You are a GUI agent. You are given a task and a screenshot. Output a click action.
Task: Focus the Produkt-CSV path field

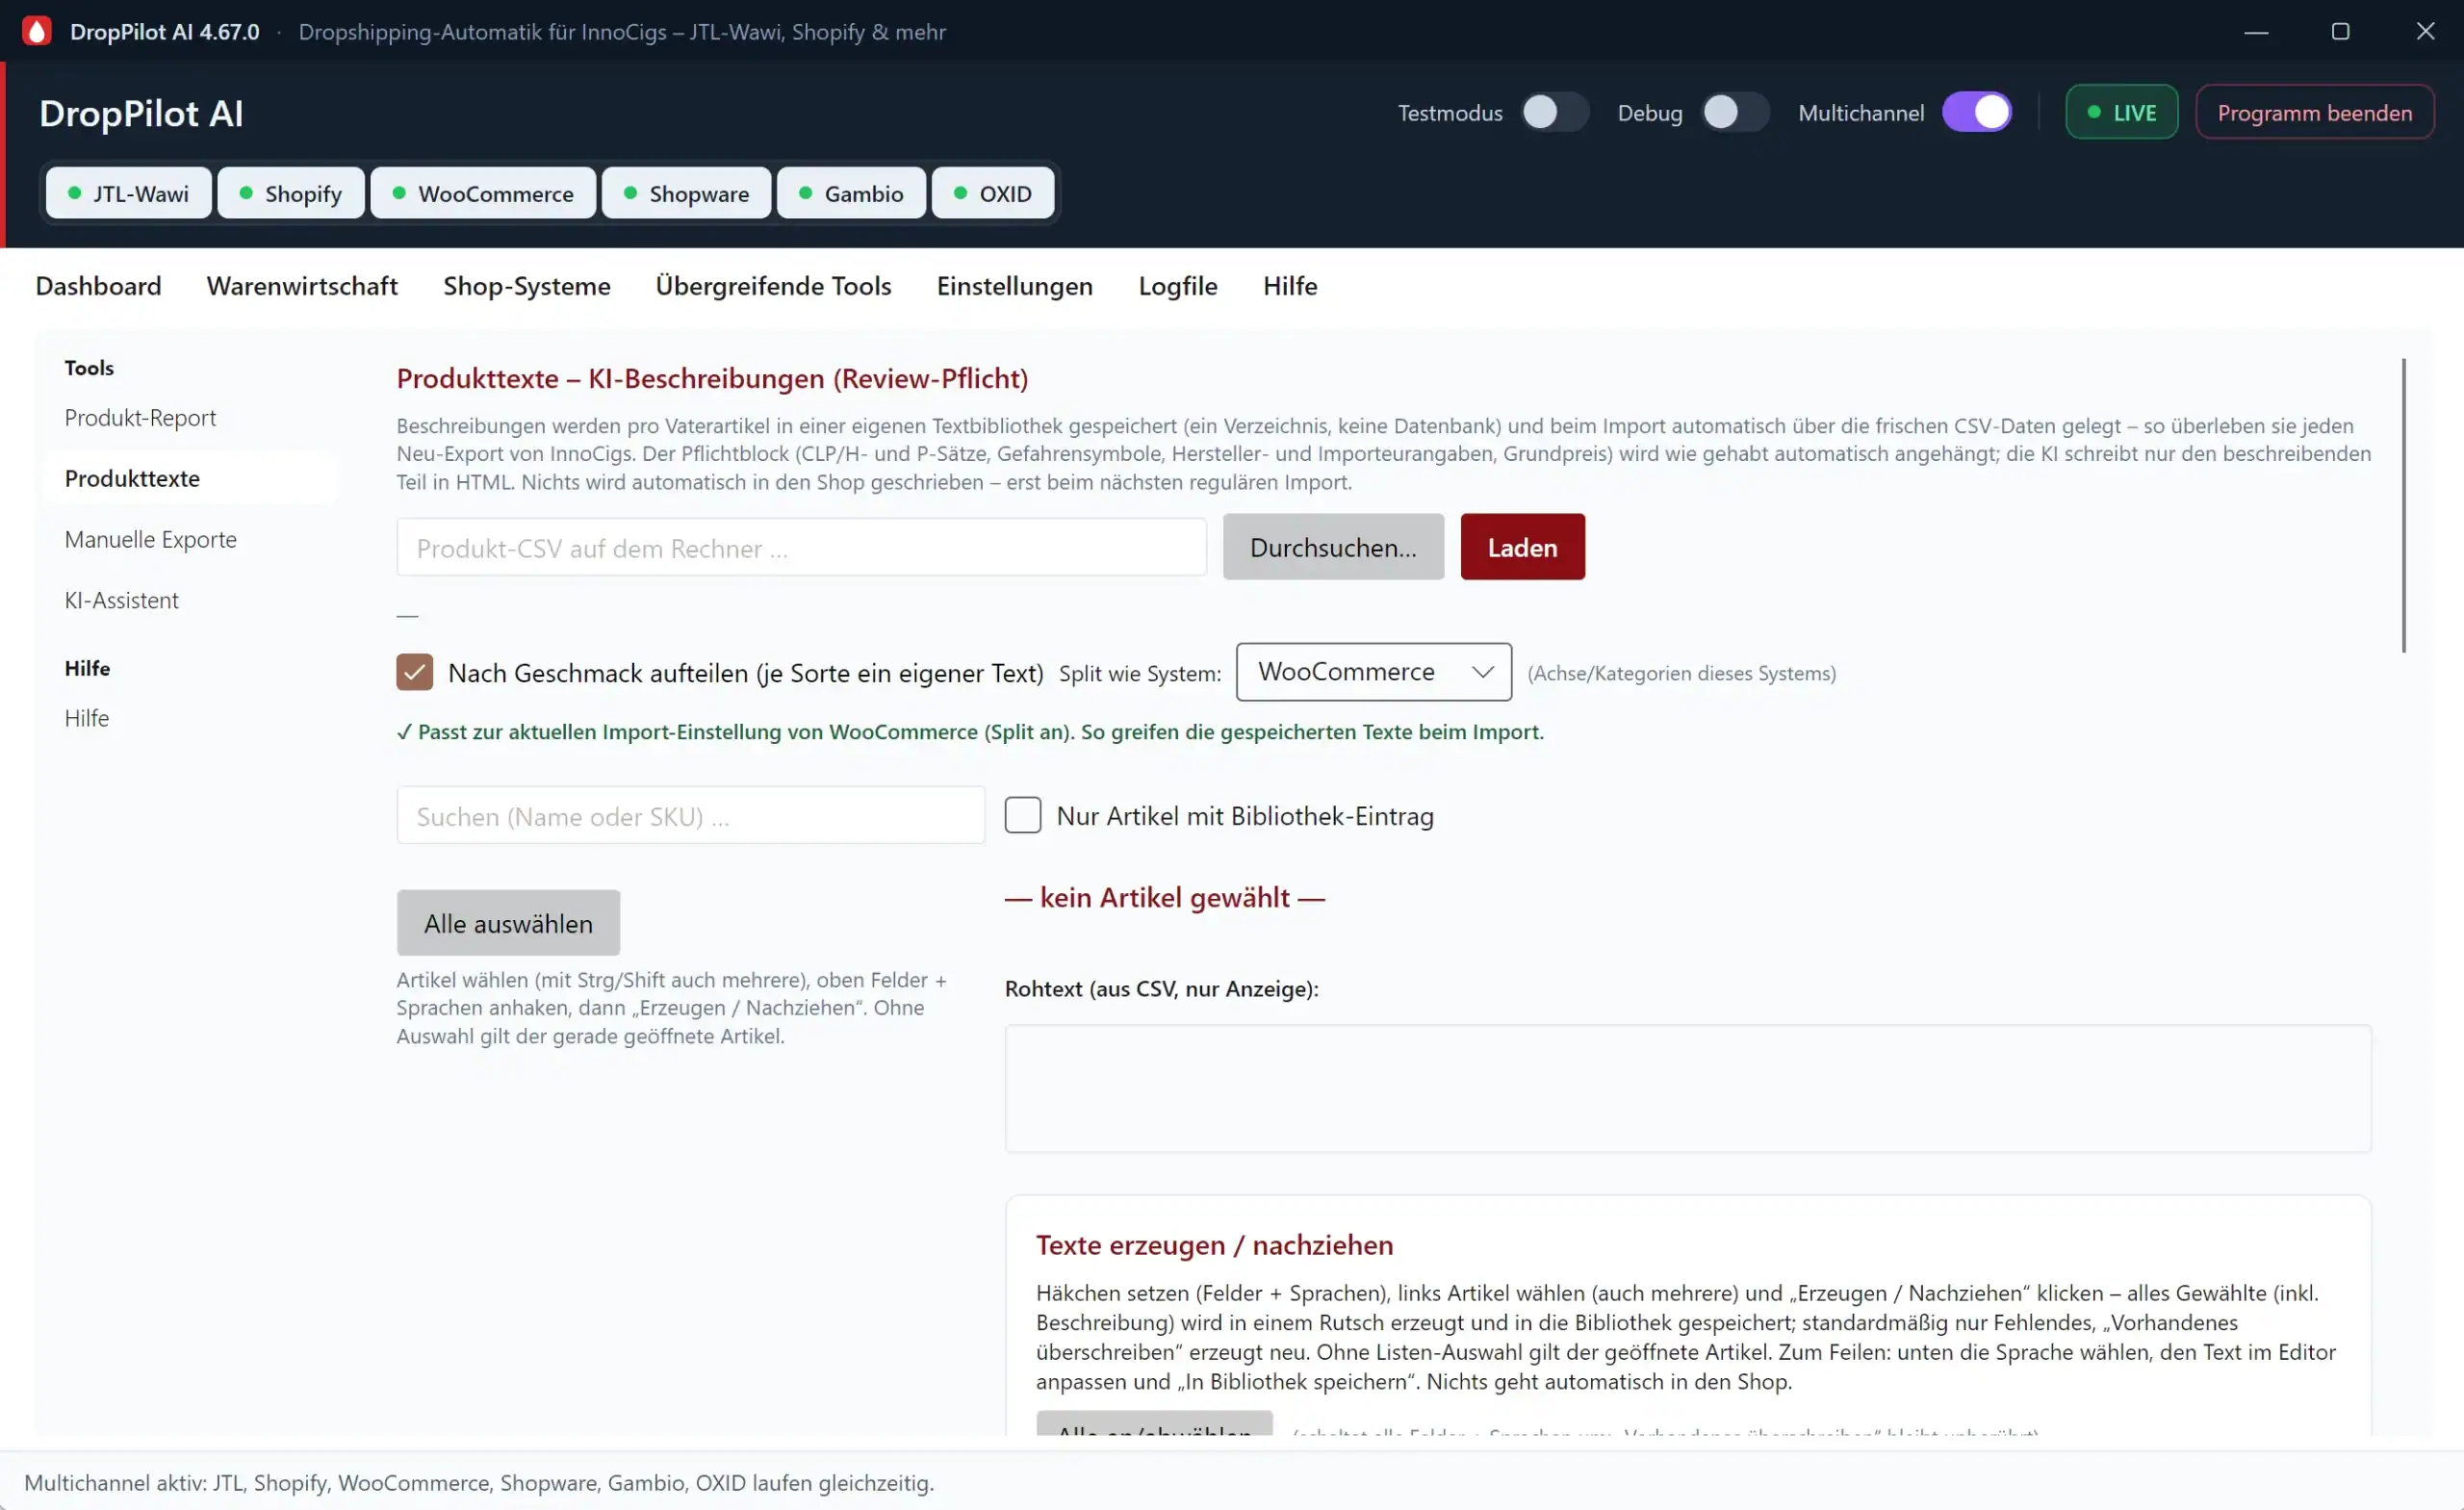[x=801, y=547]
